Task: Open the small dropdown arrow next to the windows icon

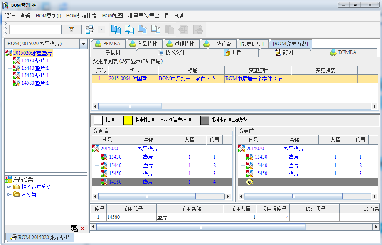Action: click(x=101, y=29)
